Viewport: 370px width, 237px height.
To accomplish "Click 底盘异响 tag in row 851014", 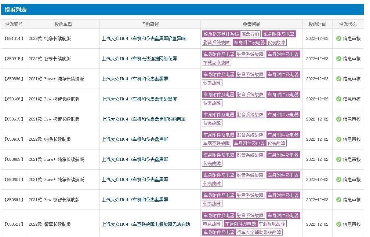I will (250, 34).
